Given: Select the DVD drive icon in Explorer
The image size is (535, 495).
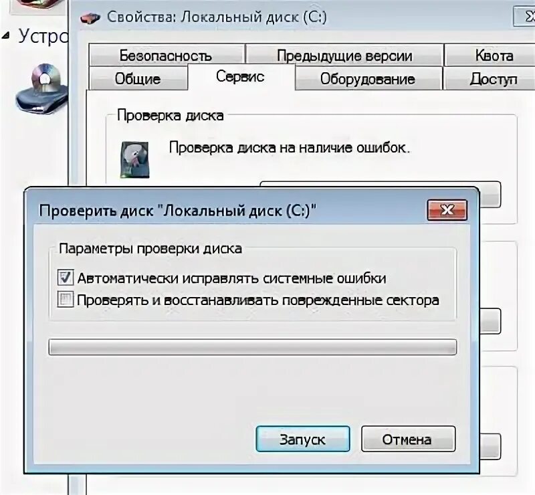Looking at the screenshot, I should point(42,90).
